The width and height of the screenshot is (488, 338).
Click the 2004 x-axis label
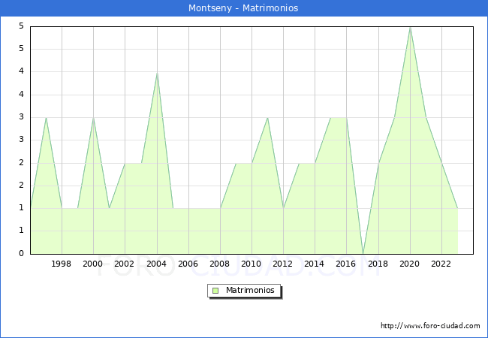click(x=157, y=264)
